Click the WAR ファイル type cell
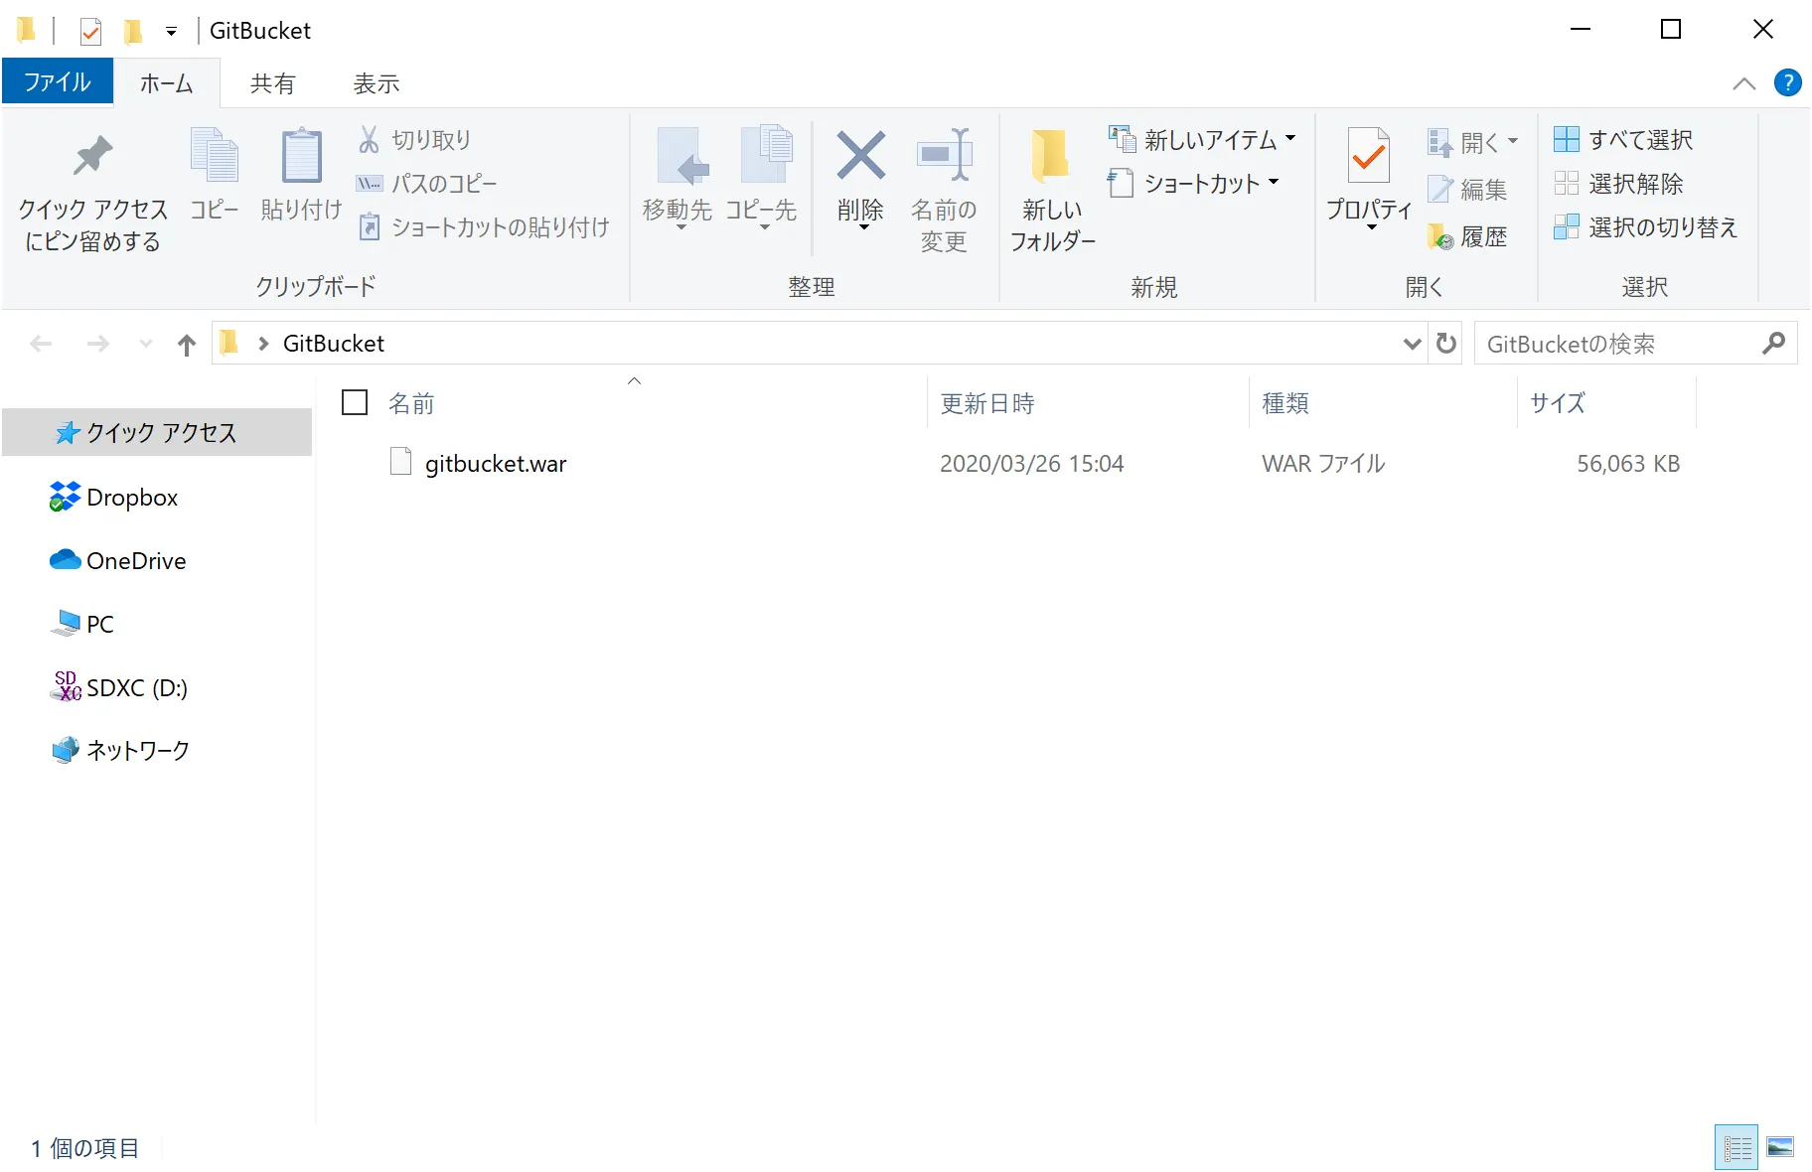Screen dimensions: 1812x1172 (1323, 464)
